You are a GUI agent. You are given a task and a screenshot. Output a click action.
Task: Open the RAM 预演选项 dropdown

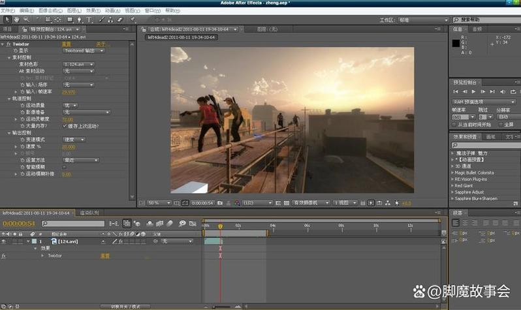click(x=483, y=102)
